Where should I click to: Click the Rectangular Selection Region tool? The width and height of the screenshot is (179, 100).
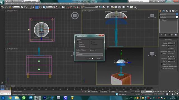(29, 7)
